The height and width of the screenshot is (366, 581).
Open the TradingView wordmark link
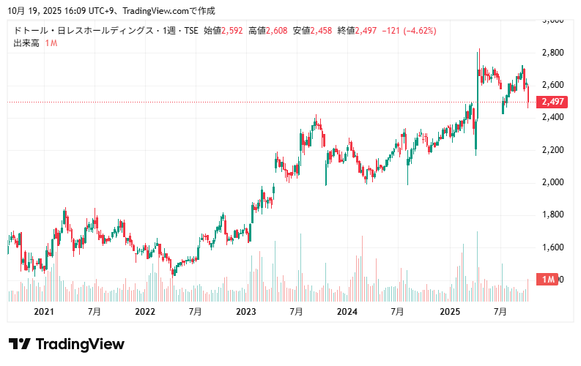coord(80,344)
